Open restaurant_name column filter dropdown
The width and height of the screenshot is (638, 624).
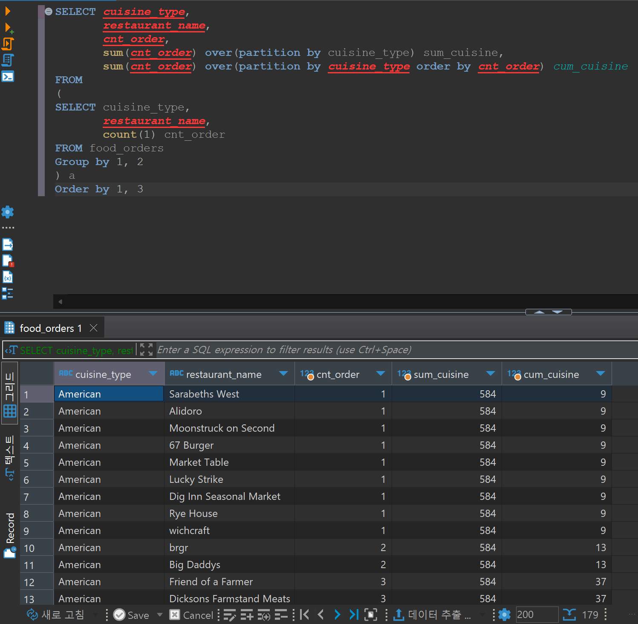click(x=283, y=374)
